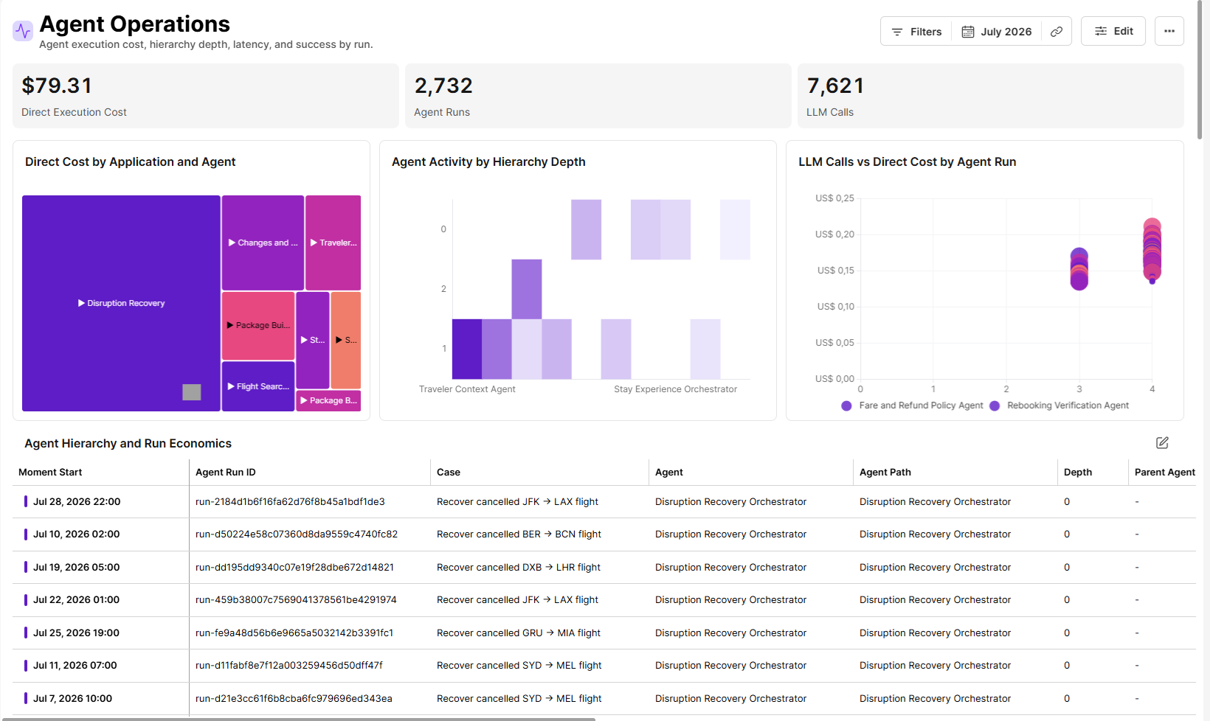Click the $79.31 Direct Execution Cost card
The image size is (1210, 721).
tap(205, 96)
